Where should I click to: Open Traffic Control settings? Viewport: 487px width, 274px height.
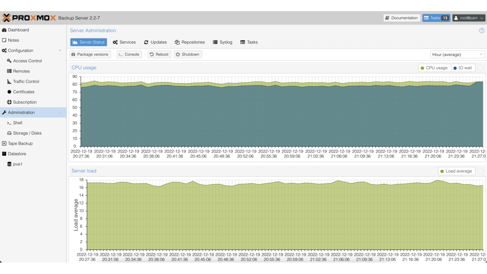pos(25,81)
